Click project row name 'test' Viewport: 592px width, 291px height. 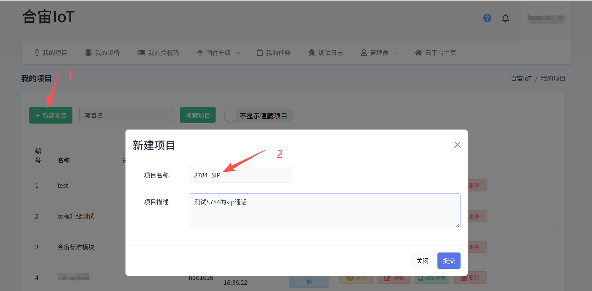[63, 185]
